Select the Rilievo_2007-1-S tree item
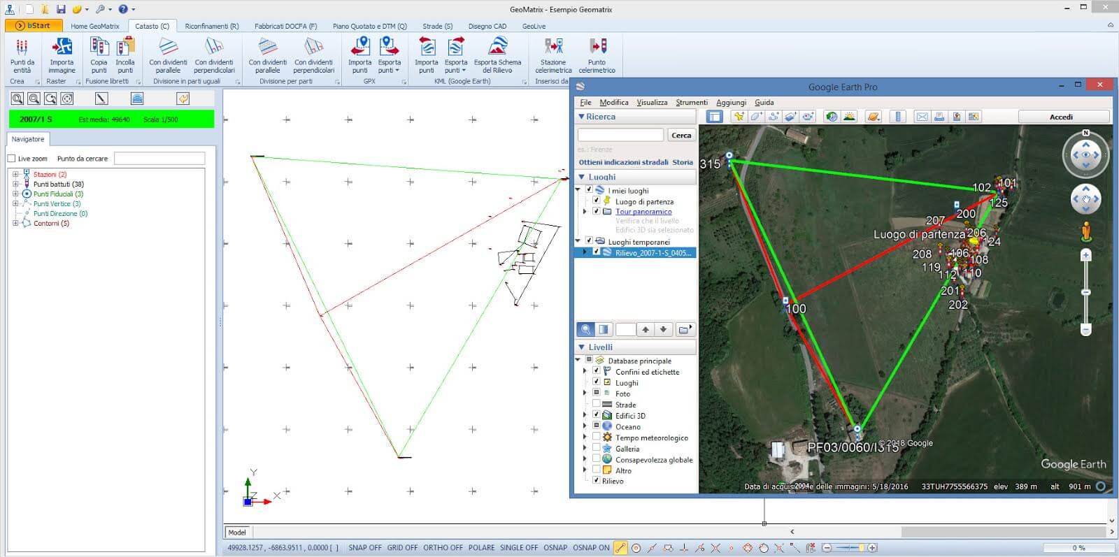This screenshot has height=557, width=1119. pos(655,252)
